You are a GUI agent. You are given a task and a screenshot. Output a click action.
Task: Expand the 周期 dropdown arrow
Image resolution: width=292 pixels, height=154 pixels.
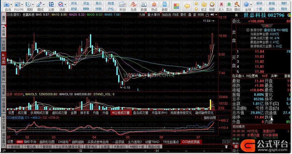33,4
